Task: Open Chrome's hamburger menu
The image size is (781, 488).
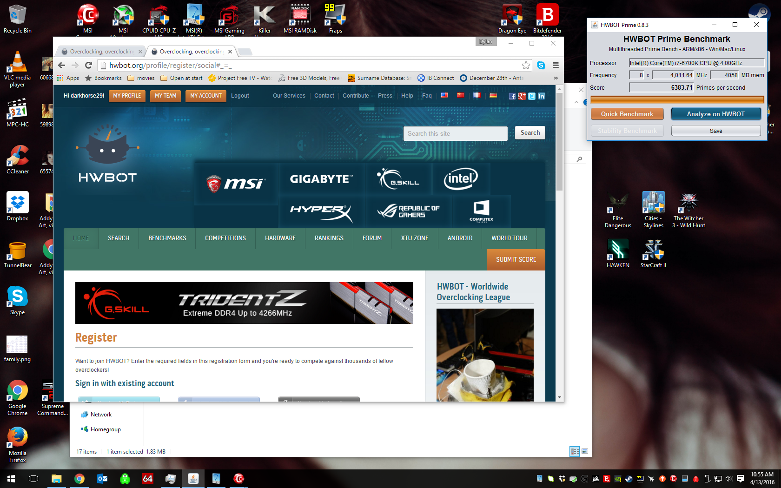Action: coord(556,66)
